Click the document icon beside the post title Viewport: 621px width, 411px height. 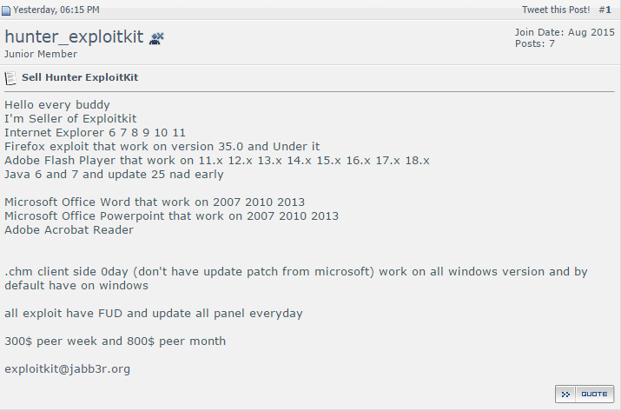click(10, 78)
